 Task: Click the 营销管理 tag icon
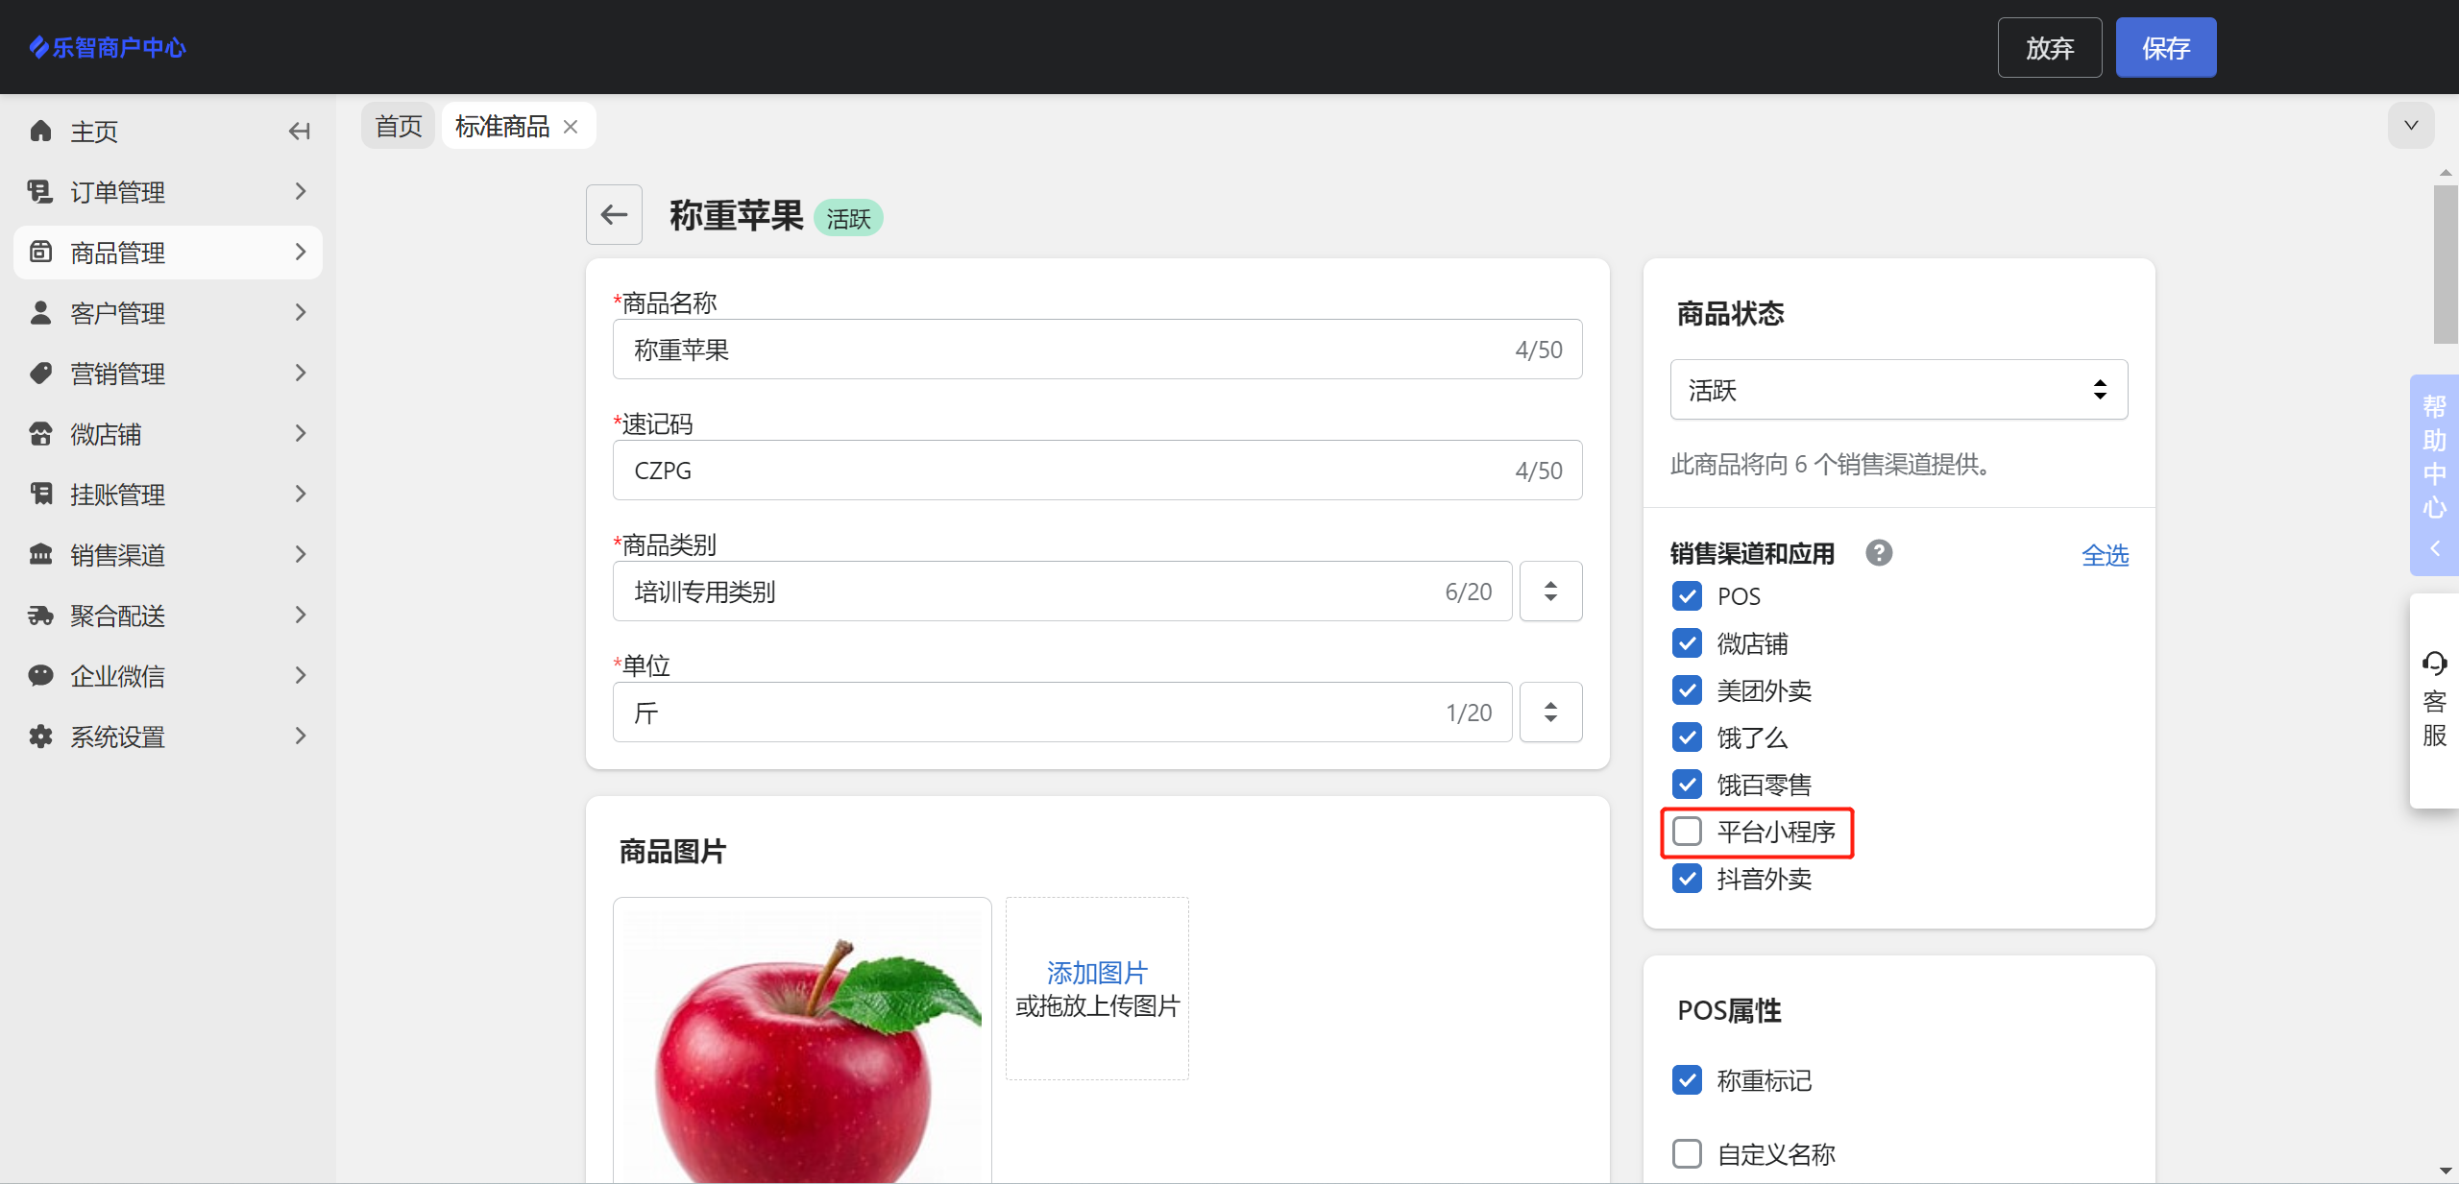tap(40, 374)
